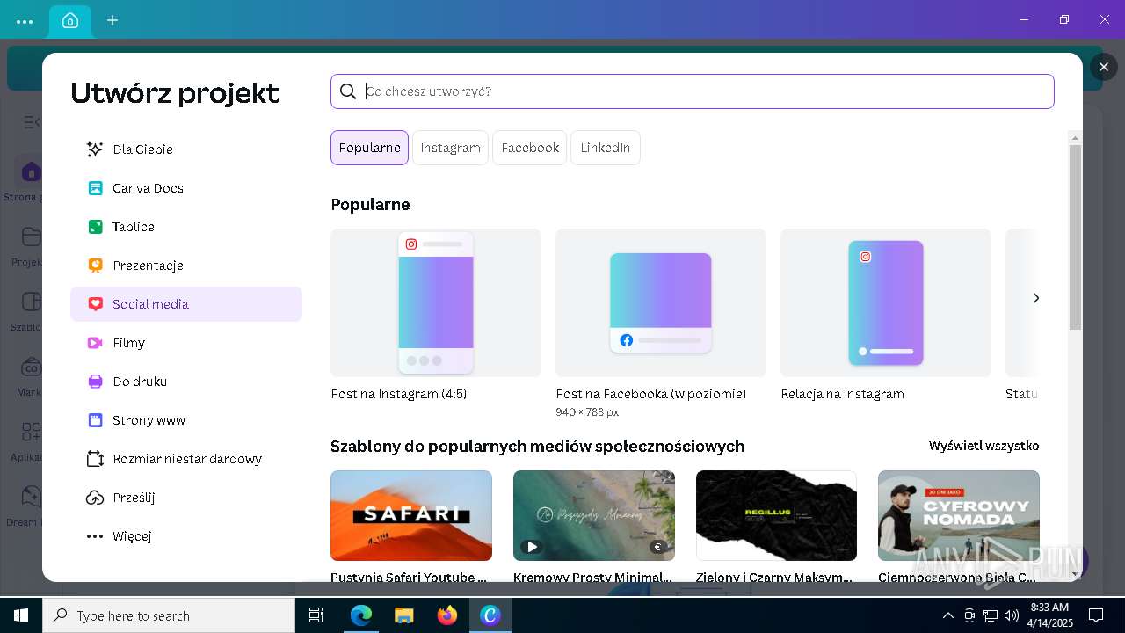The image size is (1125, 633).
Task: Click the purple Do druku printer icon
Action: tap(95, 382)
